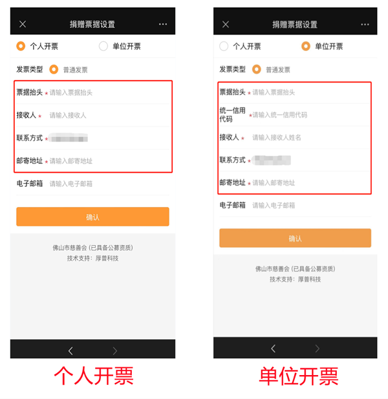This screenshot has width=388, height=399.
Task: Select 单位开票 radio on left screen
Action: [x=103, y=47]
